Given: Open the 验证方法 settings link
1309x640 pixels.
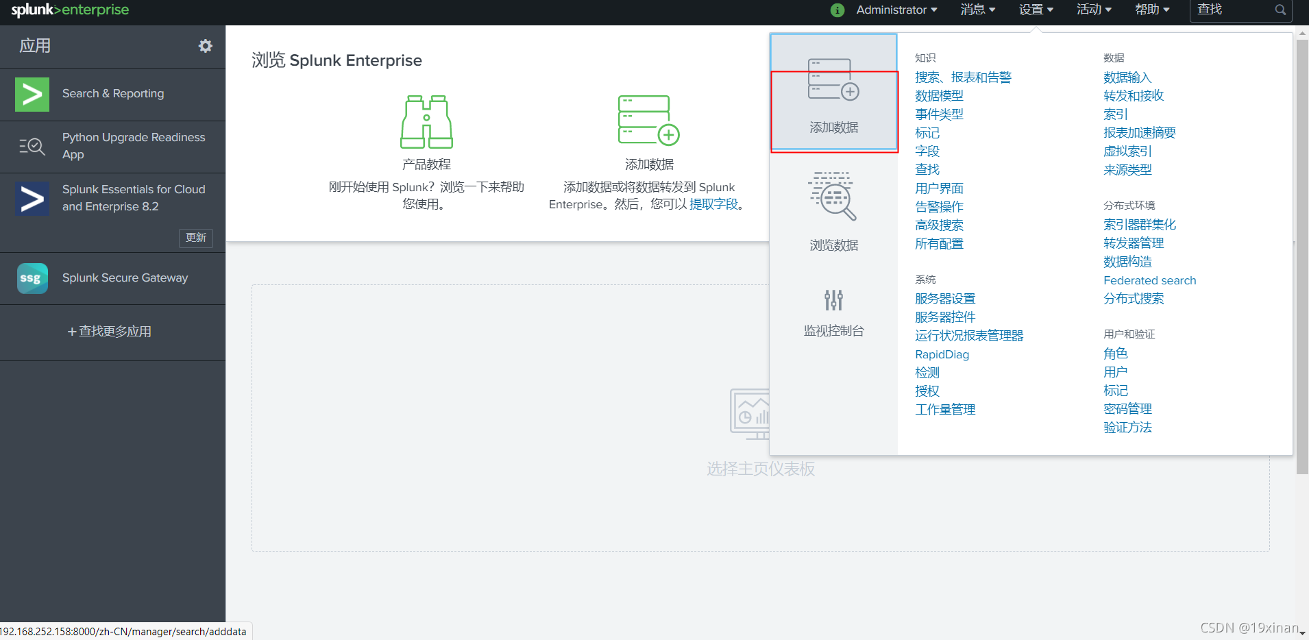Looking at the screenshot, I should coord(1127,428).
